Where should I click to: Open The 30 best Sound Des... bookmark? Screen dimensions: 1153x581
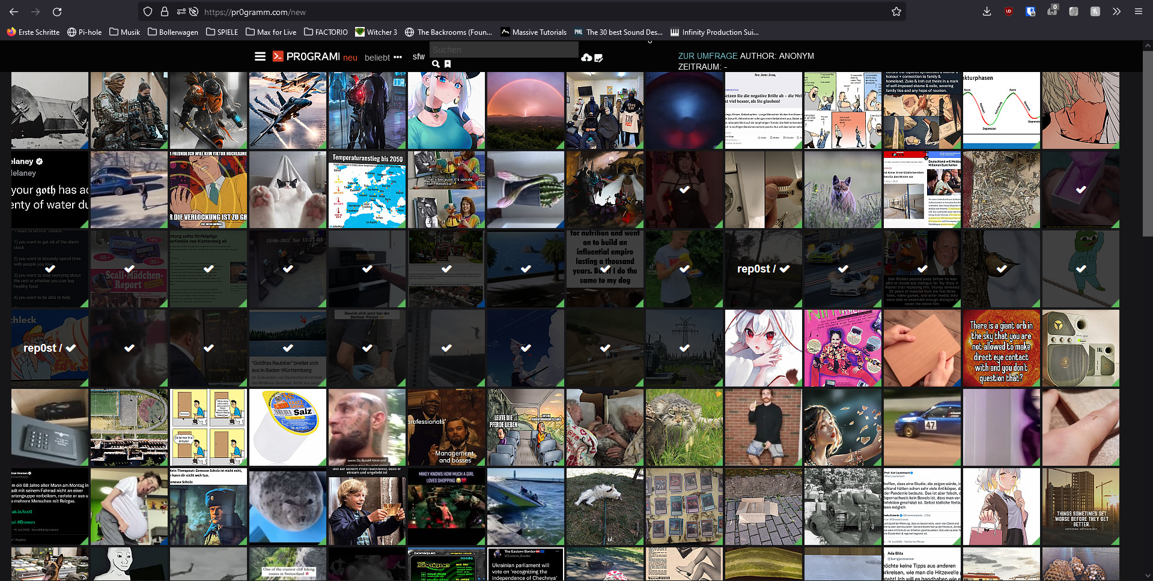[618, 32]
